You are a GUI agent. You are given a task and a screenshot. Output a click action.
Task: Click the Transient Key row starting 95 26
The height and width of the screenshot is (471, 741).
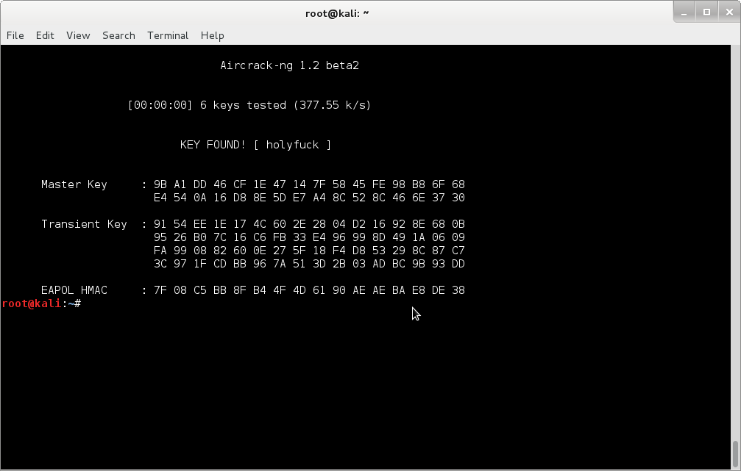(309, 237)
